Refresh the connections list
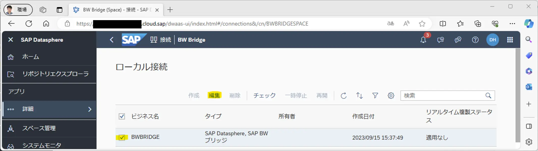The height and width of the screenshot is (151, 538). tap(344, 96)
